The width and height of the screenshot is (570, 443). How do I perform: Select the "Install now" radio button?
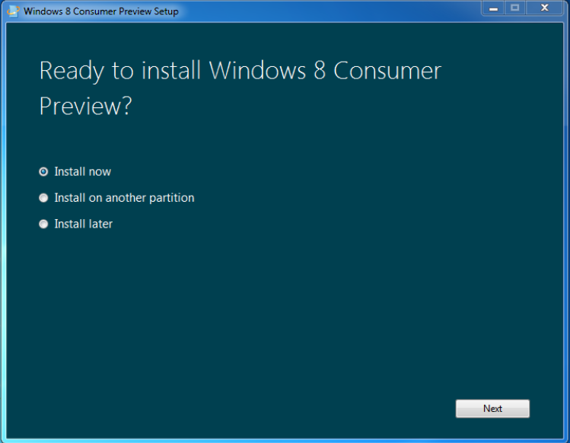[43, 172]
